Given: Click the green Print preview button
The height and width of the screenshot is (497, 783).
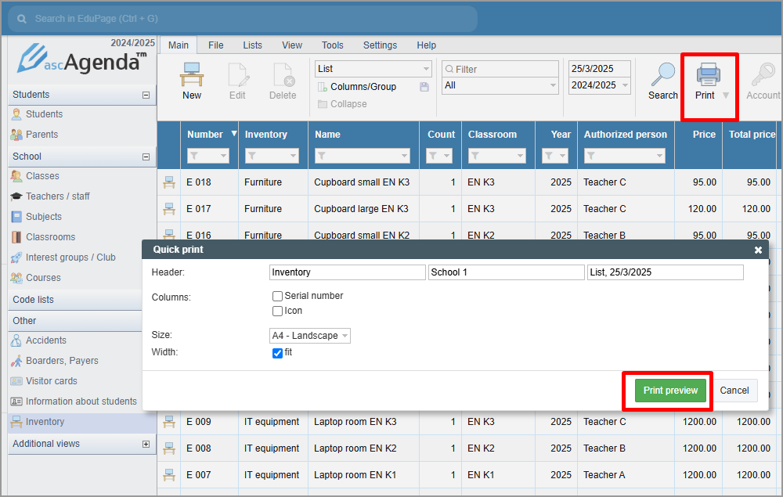Looking at the screenshot, I should pyautogui.click(x=670, y=391).
